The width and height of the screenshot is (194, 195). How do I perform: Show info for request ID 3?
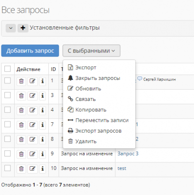click(43, 96)
